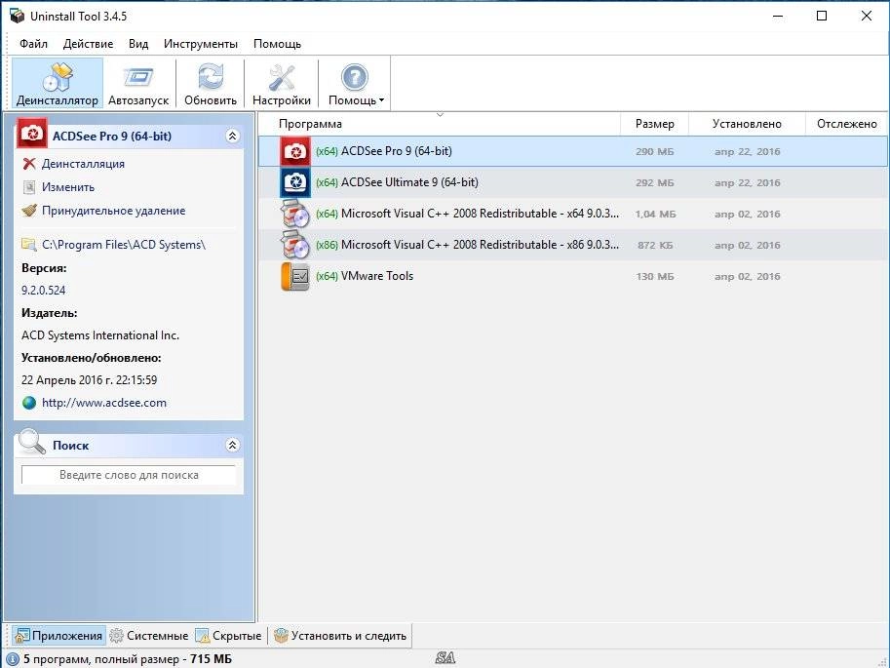Viewport: 890px width, 668px height.
Task: Open the Автозапуск toolbar section
Action: (138, 84)
